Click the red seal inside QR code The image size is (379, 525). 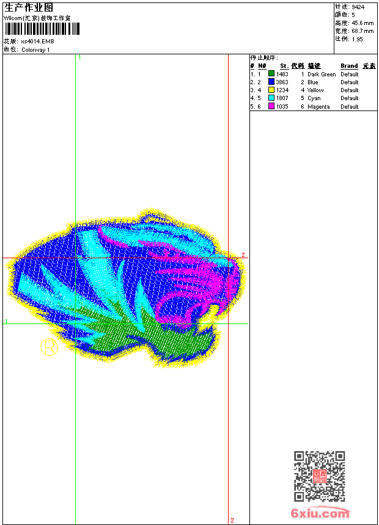319,477
